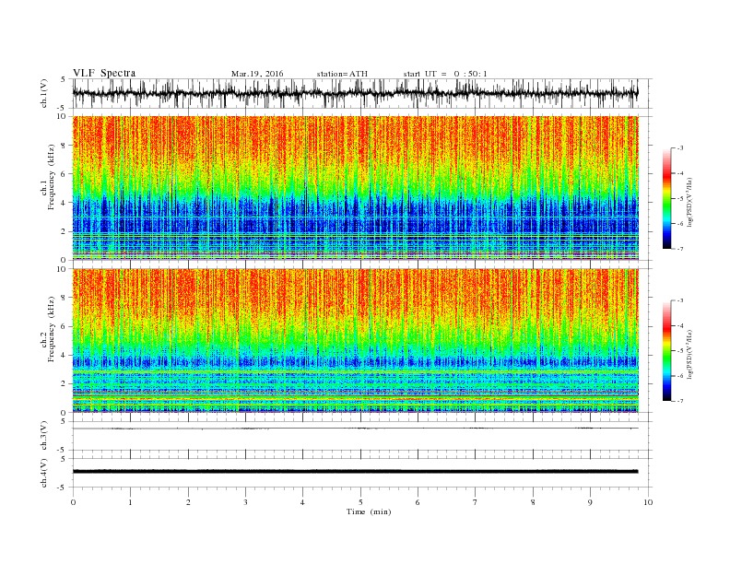Image resolution: width=730 pixels, height=564 pixels.
Task: Click the "7" tick on the time axis
Action: (476, 502)
